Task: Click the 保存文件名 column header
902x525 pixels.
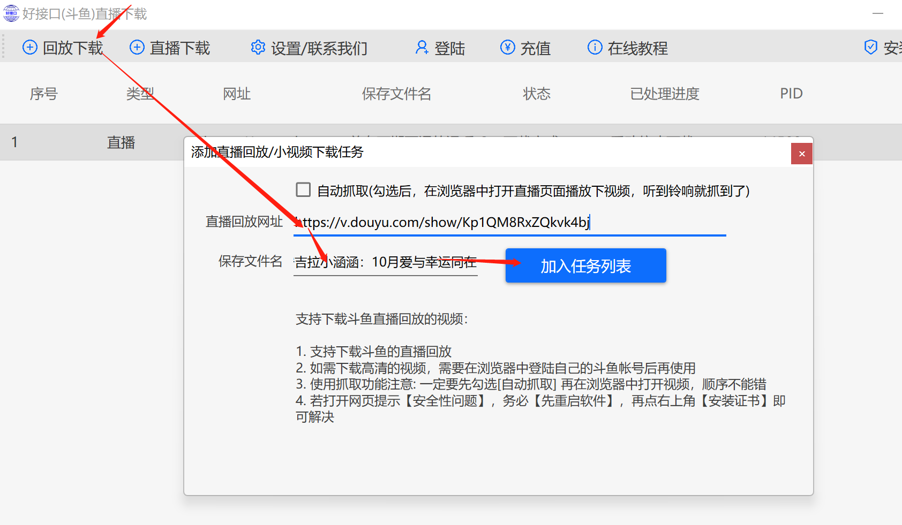Action: point(397,94)
